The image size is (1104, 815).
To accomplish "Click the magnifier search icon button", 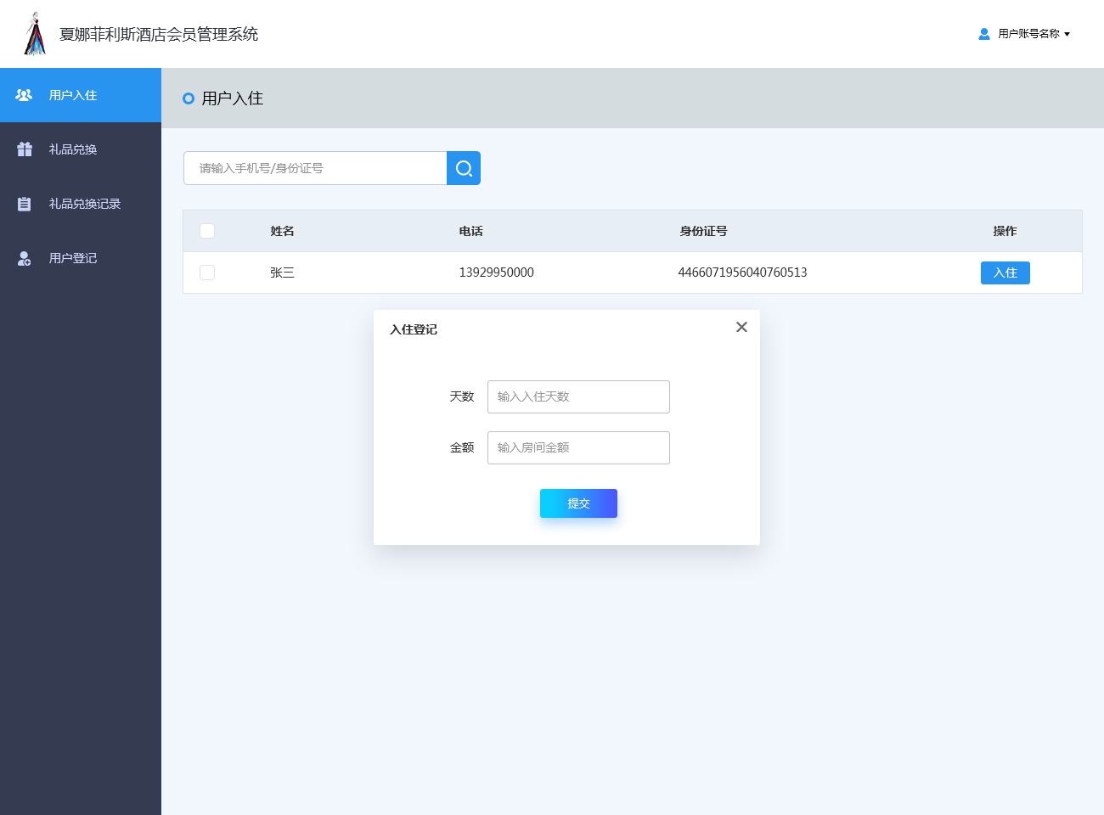I will (x=464, y=168).
